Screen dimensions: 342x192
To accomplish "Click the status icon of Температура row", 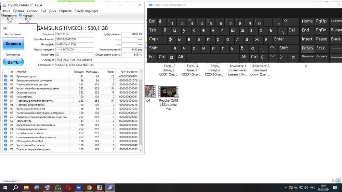I will pos(5,121).
